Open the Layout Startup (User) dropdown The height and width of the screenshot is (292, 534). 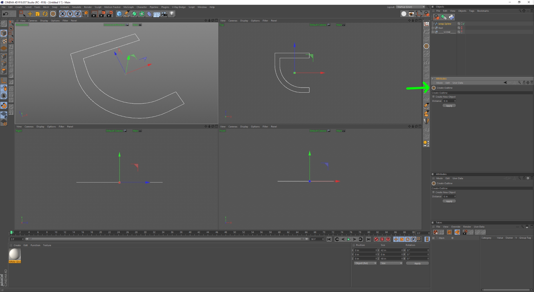(411, 7)
